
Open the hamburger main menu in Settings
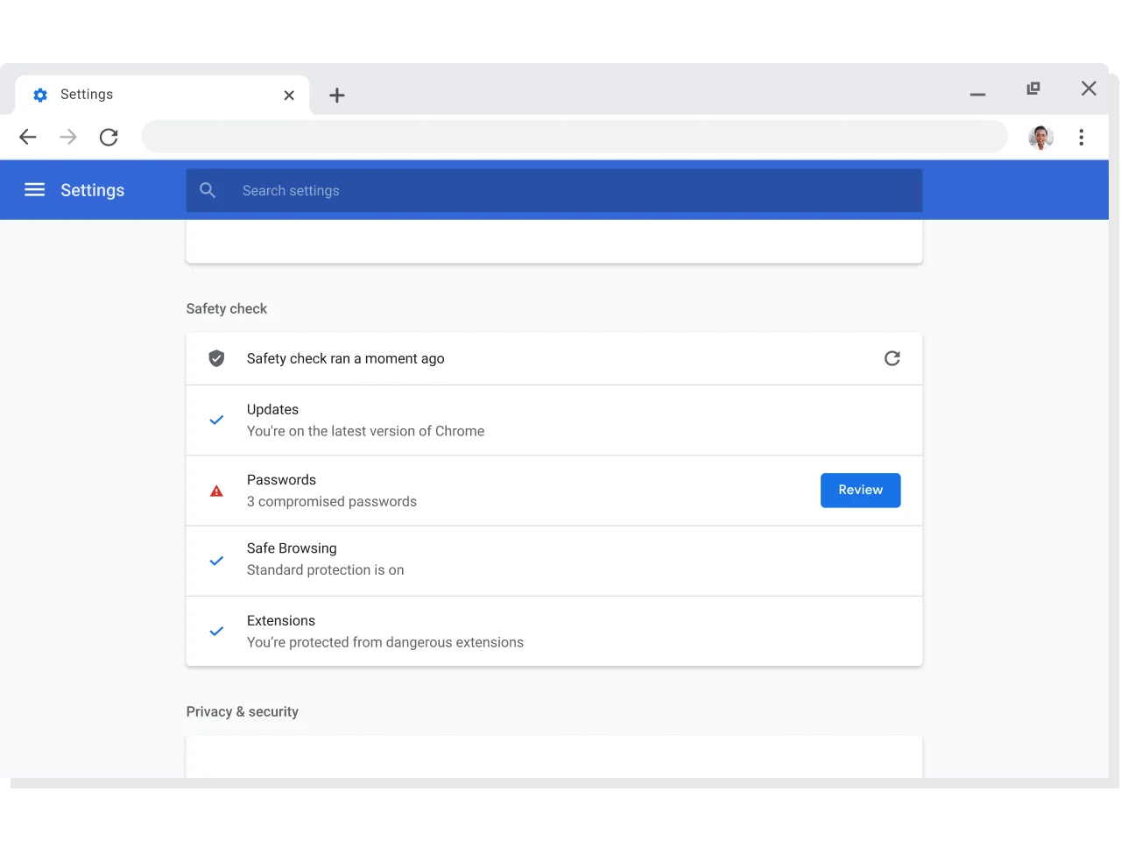tap(34, 190)
